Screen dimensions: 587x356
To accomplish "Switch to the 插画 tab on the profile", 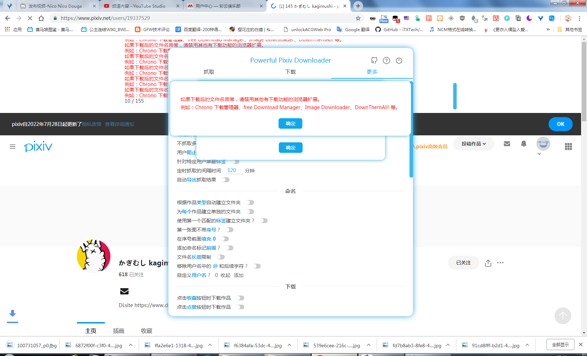I will coord(119,330).
